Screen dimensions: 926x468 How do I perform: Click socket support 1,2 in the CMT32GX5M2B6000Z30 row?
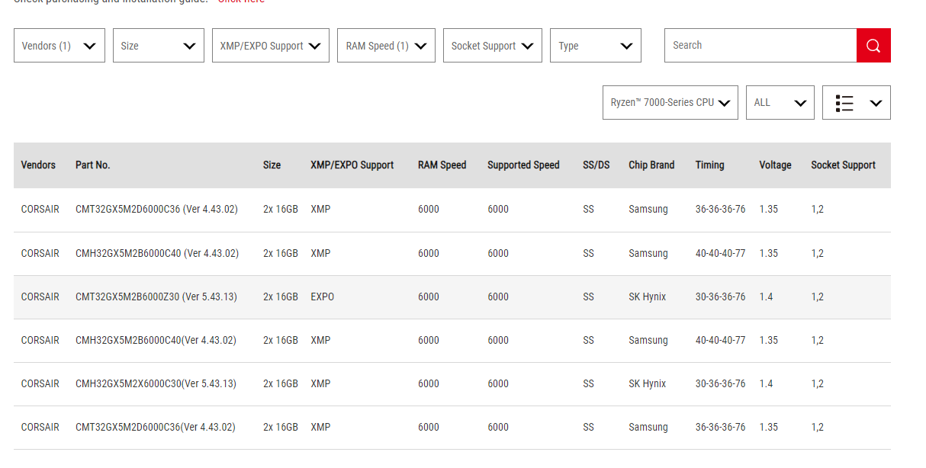point(817,297)
